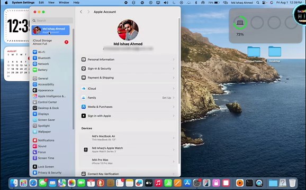Open the battery widget showing 73%
Screen dimensions: 306x190
[x=265, y=26]
